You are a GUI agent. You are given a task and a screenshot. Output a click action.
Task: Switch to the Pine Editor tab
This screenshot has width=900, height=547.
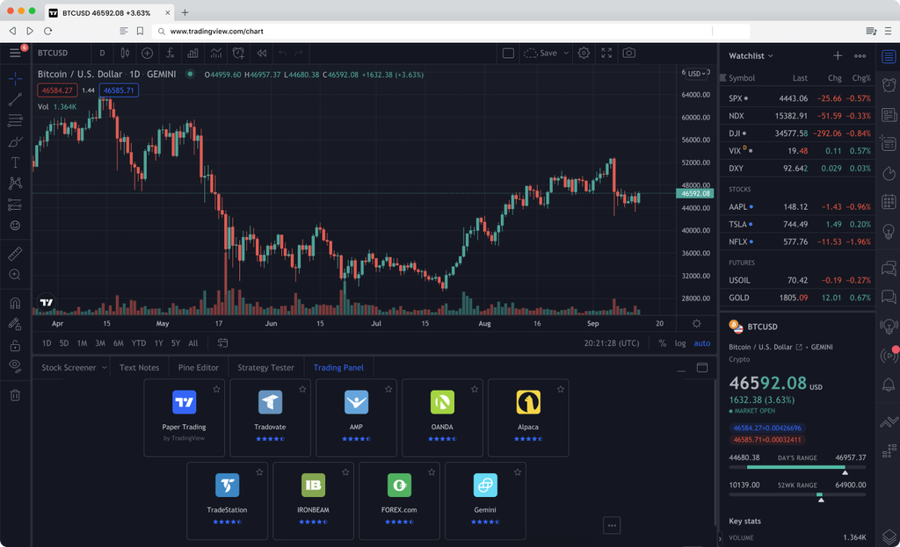pyautogui.click(x=198, y=368)
